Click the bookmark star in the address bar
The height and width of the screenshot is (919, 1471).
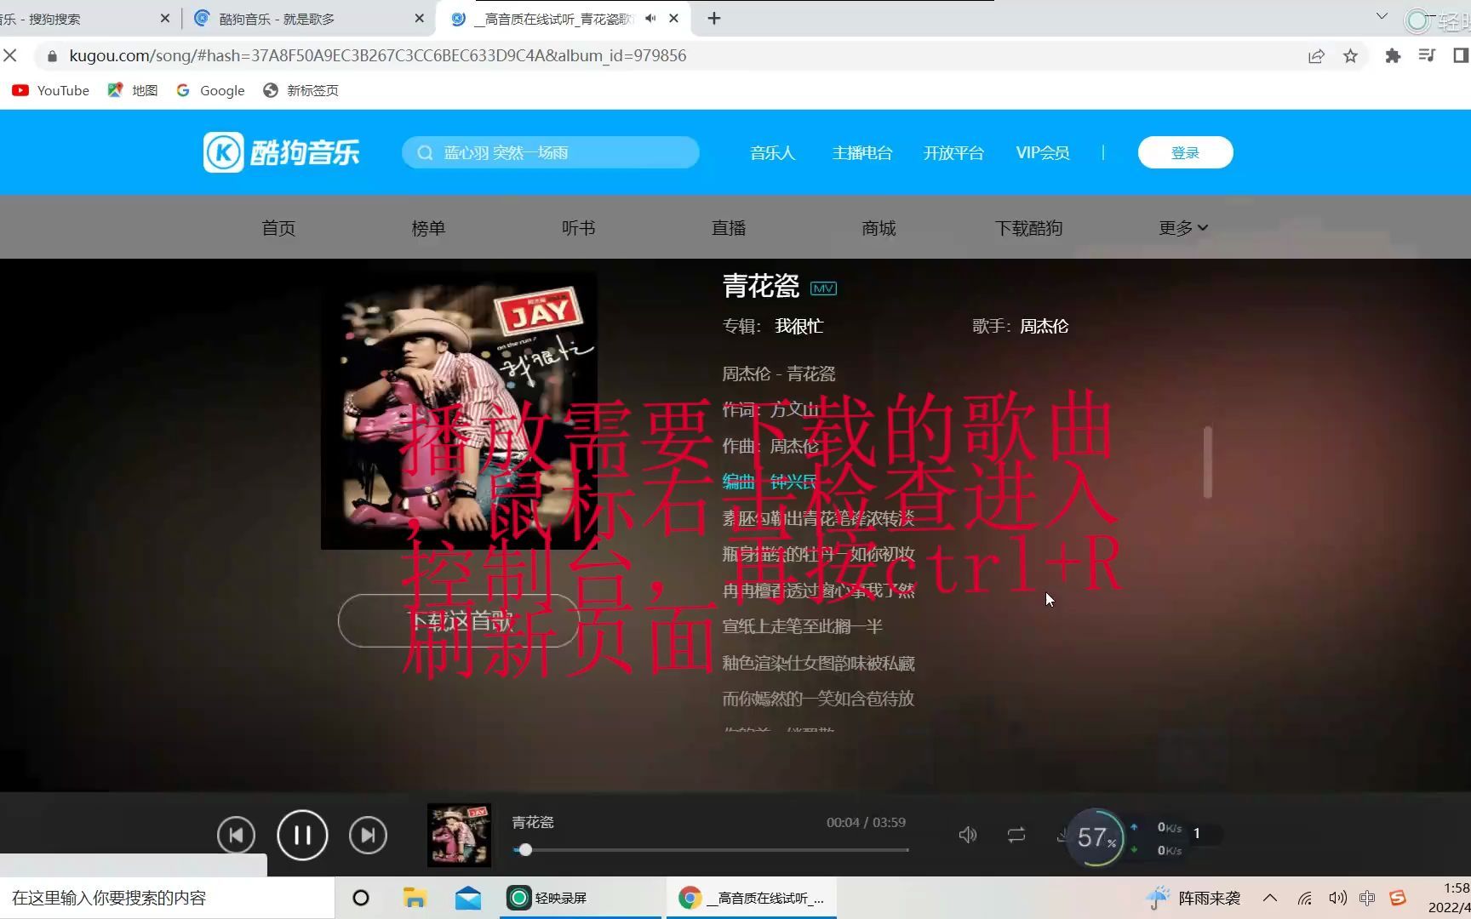pyautogui.click(x=1350, y=55)
